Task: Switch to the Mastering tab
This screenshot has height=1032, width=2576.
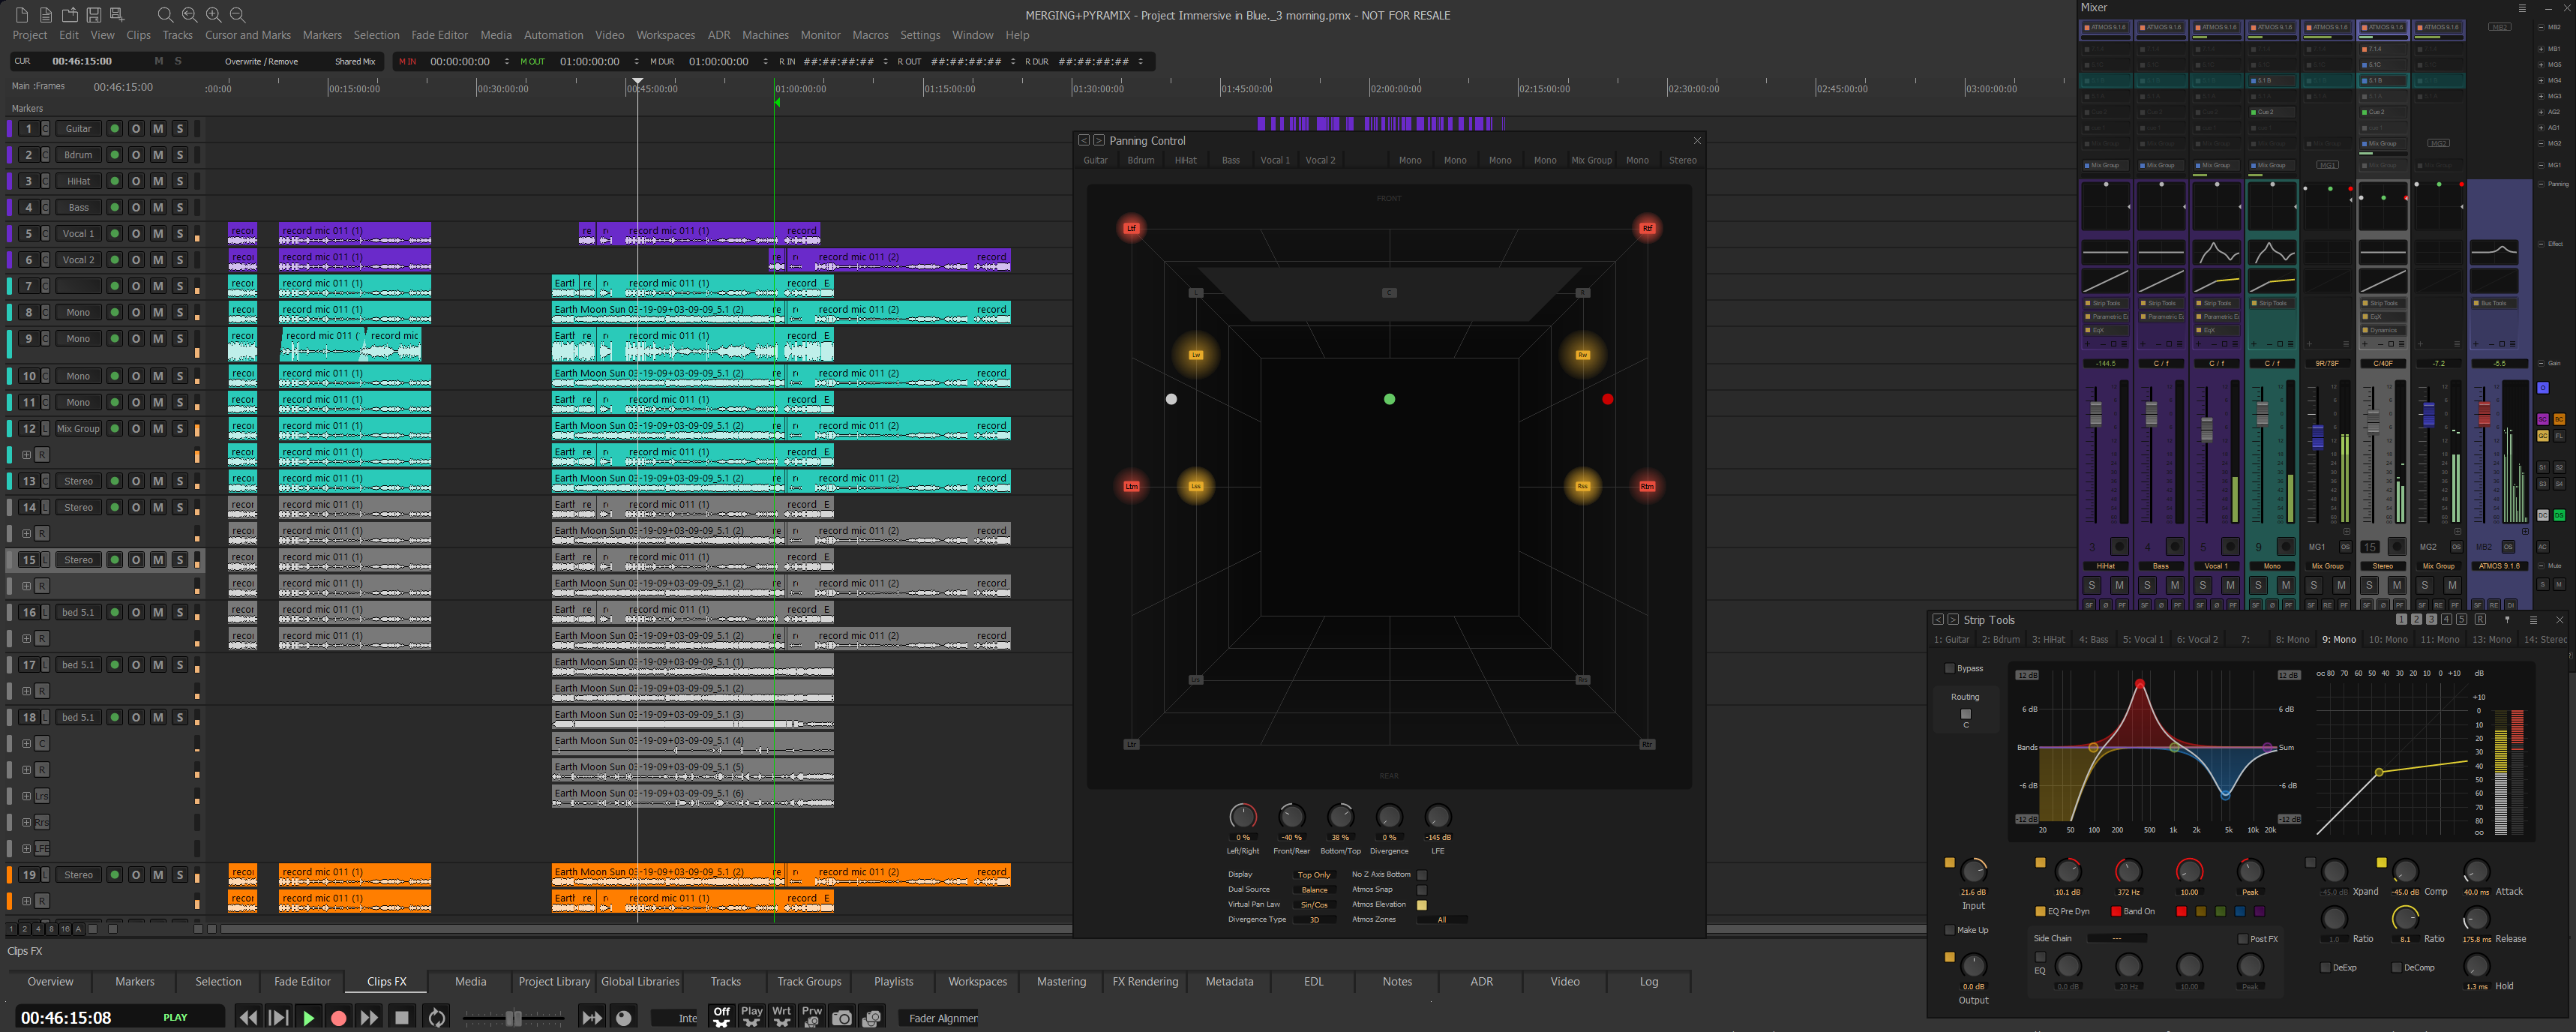Action: pyautogui.click(x=1061, y=981)
